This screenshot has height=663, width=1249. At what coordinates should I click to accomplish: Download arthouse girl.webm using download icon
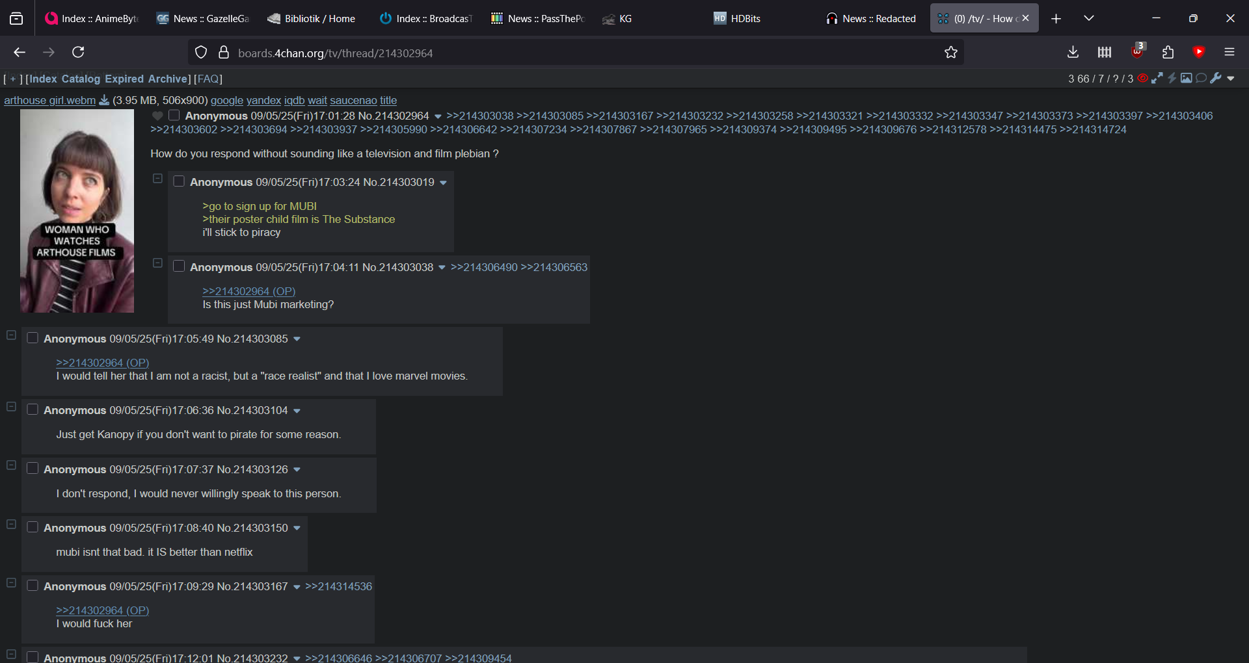pyautogui.click(x=104, y=100)
